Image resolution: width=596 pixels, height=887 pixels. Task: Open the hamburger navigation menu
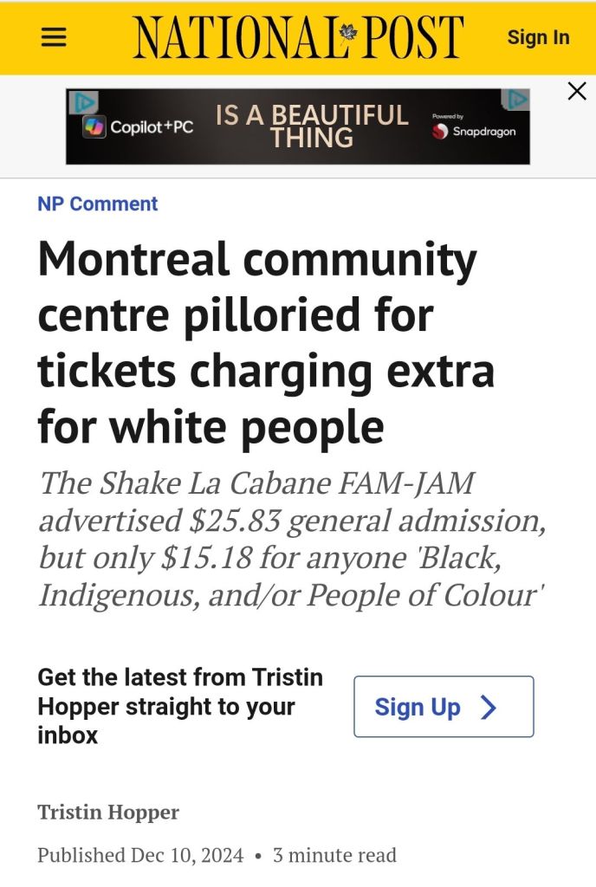pos(54,36)
